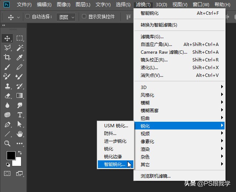Select the Brush tool
This screenshot has width=236, height=192.
tap(7, 67)
